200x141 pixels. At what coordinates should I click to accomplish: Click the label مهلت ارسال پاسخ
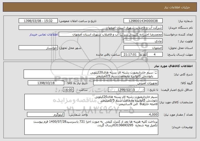click(x=180, y=55)
